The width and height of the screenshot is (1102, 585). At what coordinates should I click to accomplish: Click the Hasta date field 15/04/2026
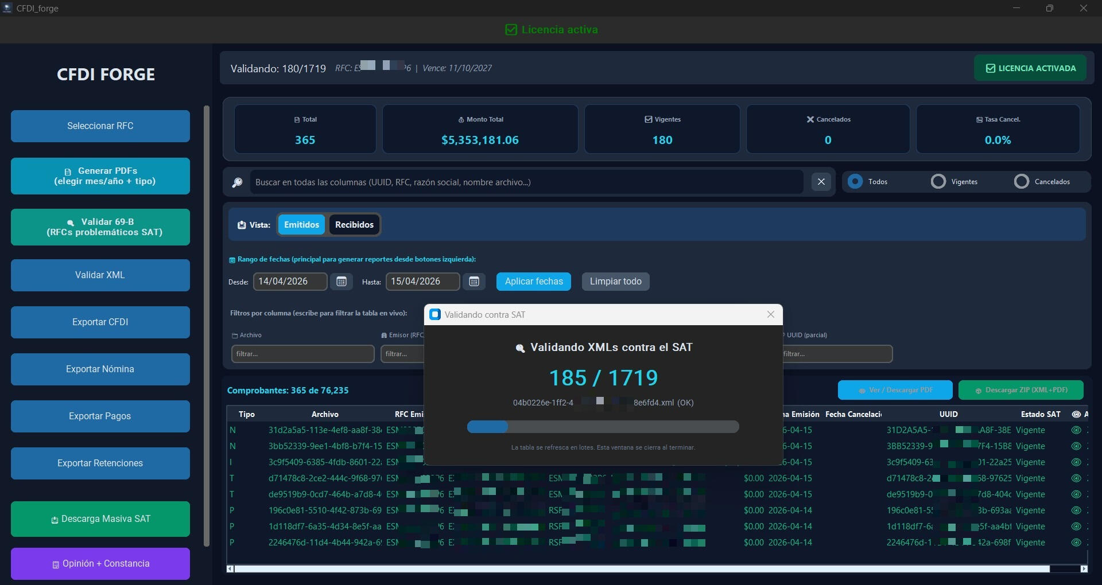[423, 282]
